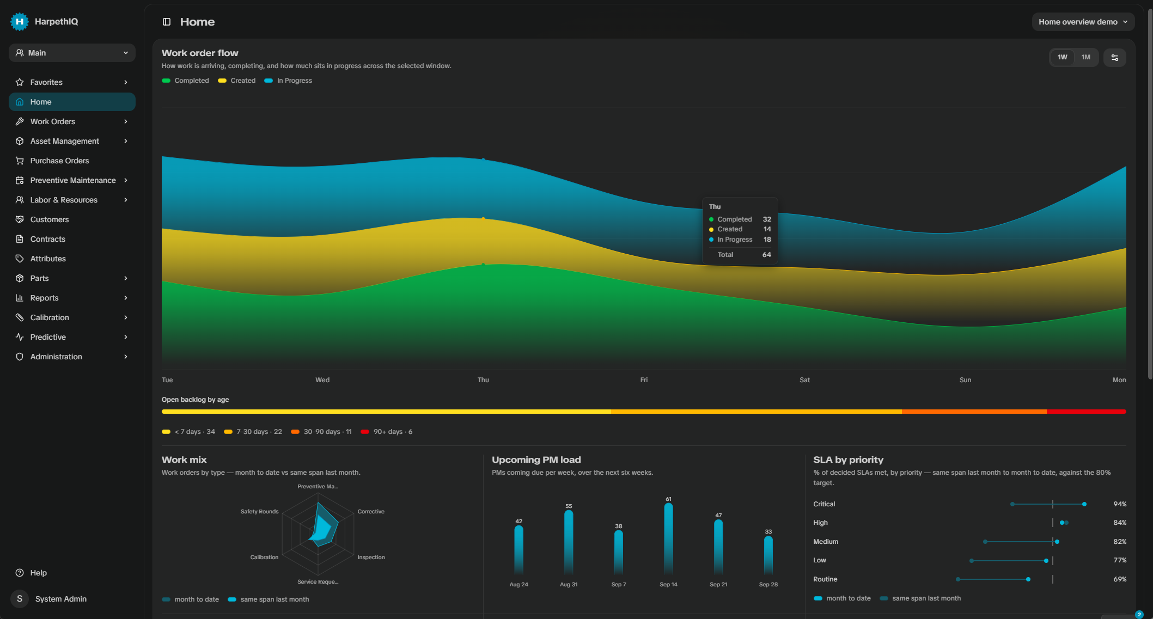This screenshot has width=1153, height=619.
Task: Click the Preventive Maintenance calendar icon
Action: point(20,180)
